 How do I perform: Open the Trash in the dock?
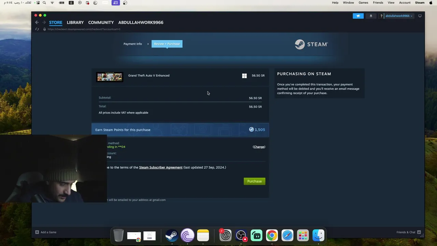coord(118,235)
